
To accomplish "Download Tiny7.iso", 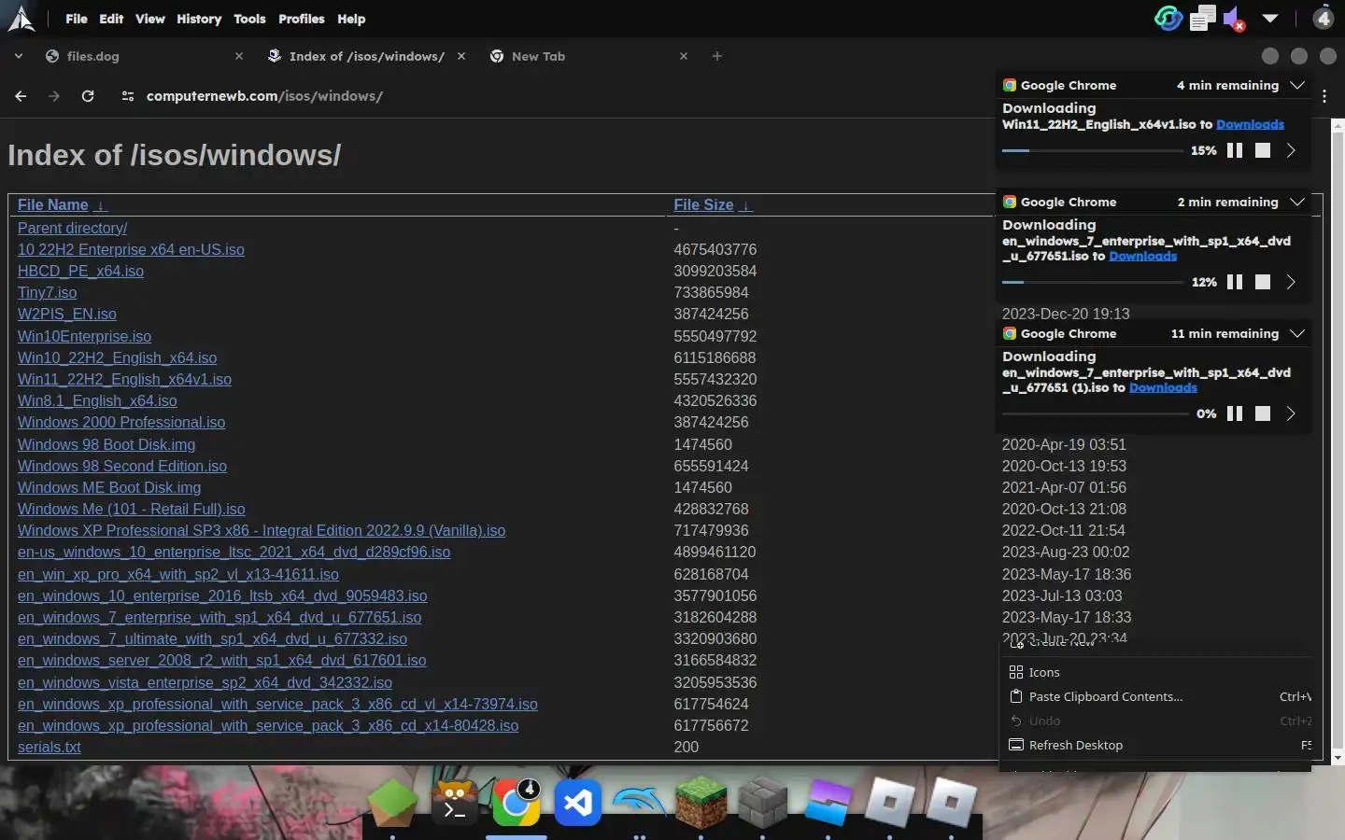I will point(48,292).
